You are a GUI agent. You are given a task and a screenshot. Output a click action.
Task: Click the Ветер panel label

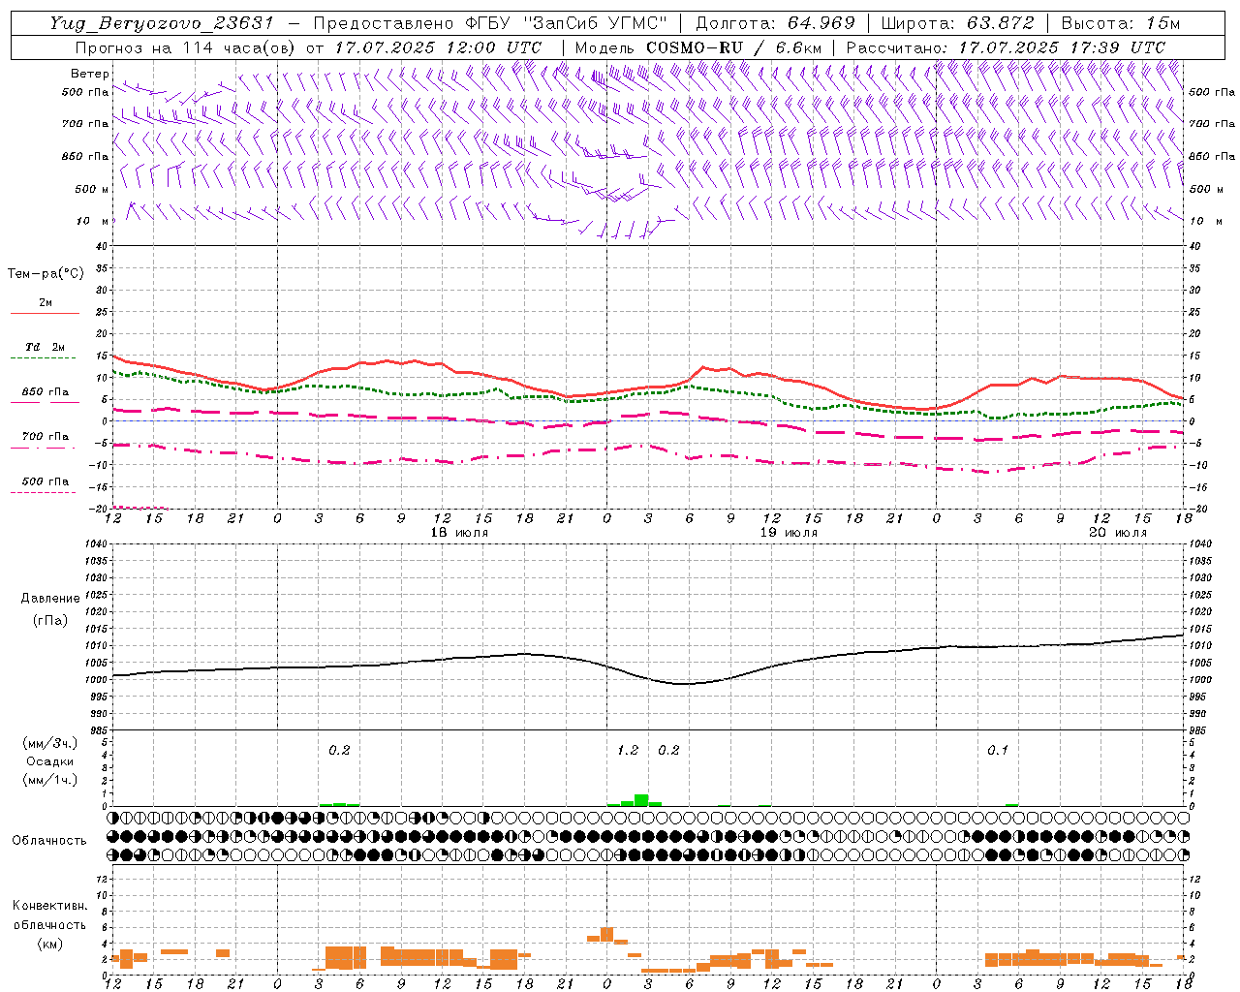(x=90, y=74)
